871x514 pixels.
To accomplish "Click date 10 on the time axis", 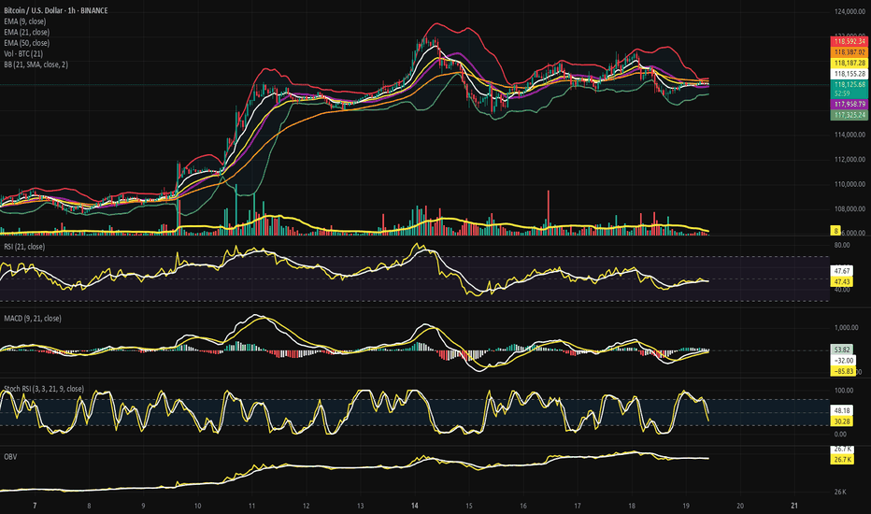I will coord(198,506).
